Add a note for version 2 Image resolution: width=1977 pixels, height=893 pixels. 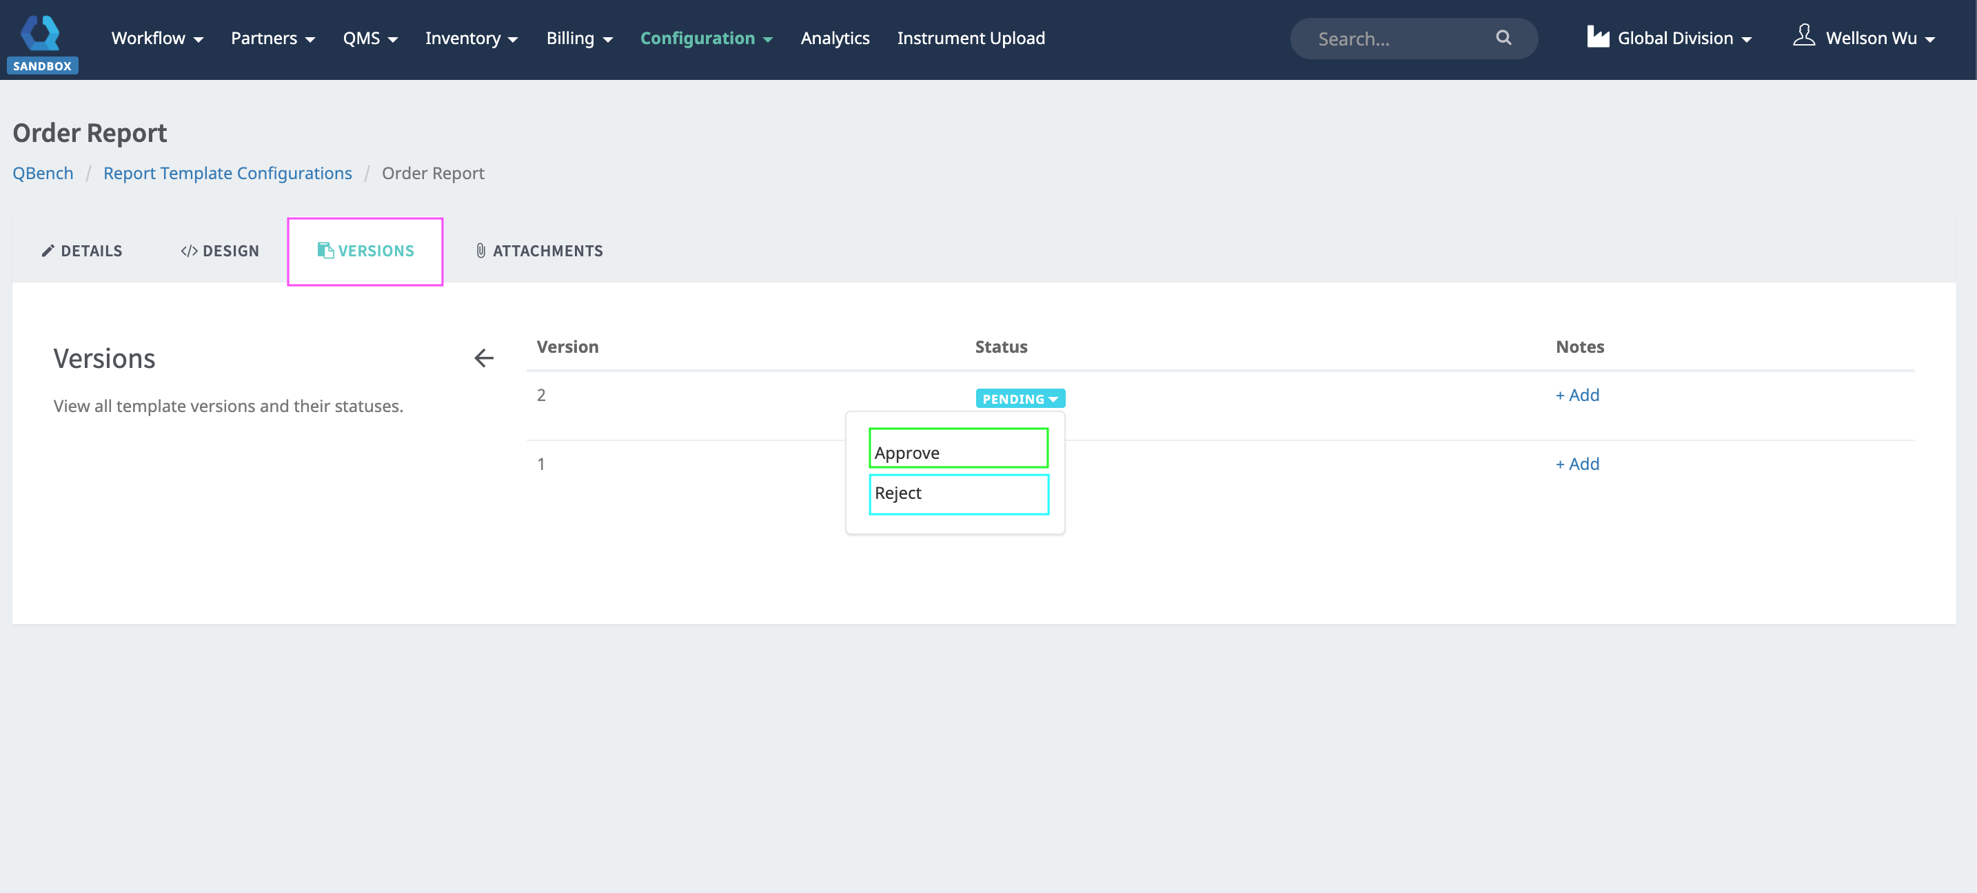(1576, 395)
